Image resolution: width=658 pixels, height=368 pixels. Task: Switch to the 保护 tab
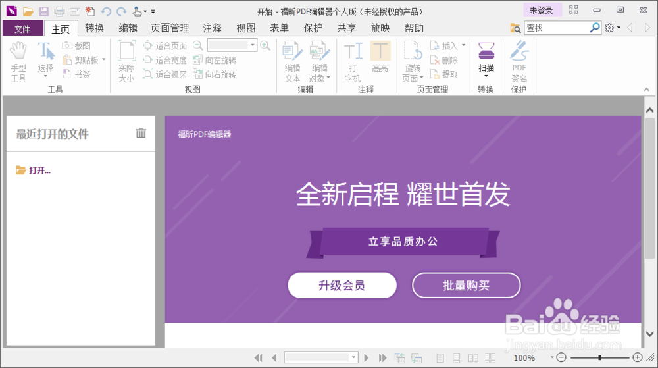(x=313, y=28)
